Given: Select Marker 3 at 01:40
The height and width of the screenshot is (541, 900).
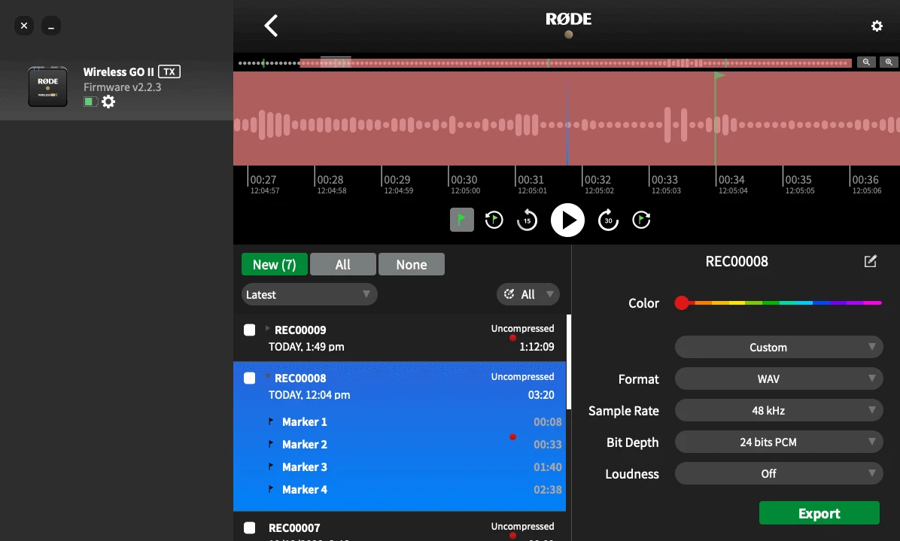Looking at the screenshot, I should 400,467.
